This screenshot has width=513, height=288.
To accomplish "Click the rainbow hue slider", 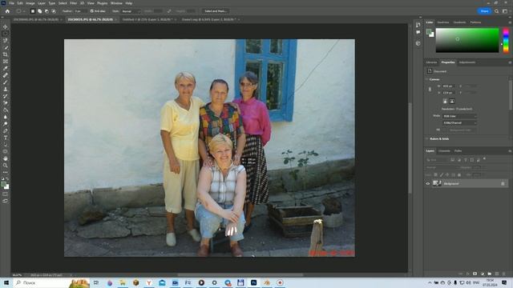I will point(506,40).
